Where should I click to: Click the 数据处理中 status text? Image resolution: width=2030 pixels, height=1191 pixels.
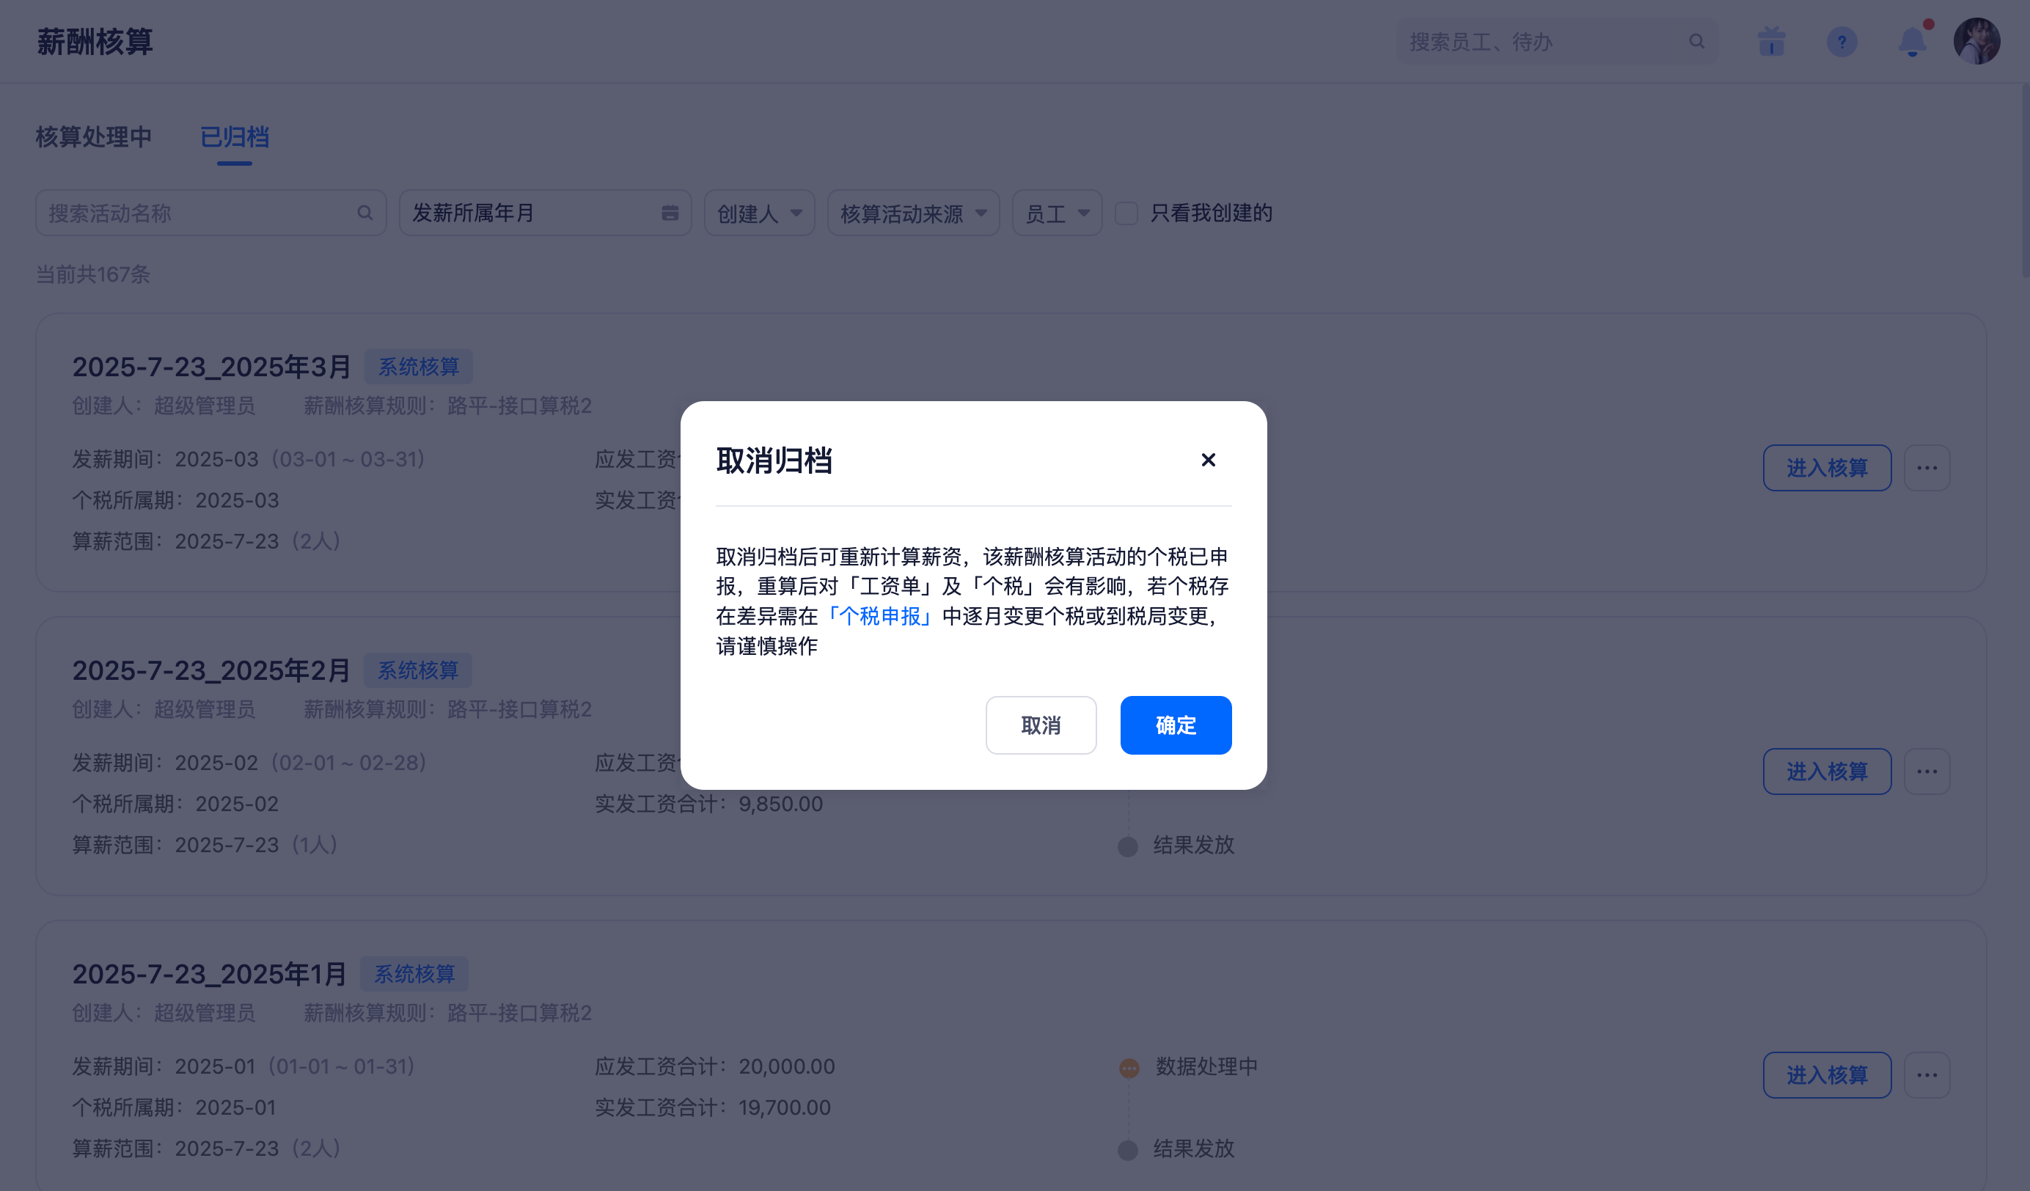pyautogui.click(x=1206, y=1067)
